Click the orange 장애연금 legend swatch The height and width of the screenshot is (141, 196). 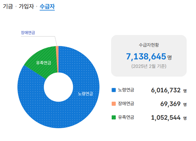[x=114, y=104]
